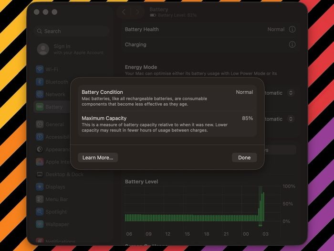Open Bluetooth icon in sidebar
The height and width of the screenshot is (251, 334).
click(x=40, y=82)
